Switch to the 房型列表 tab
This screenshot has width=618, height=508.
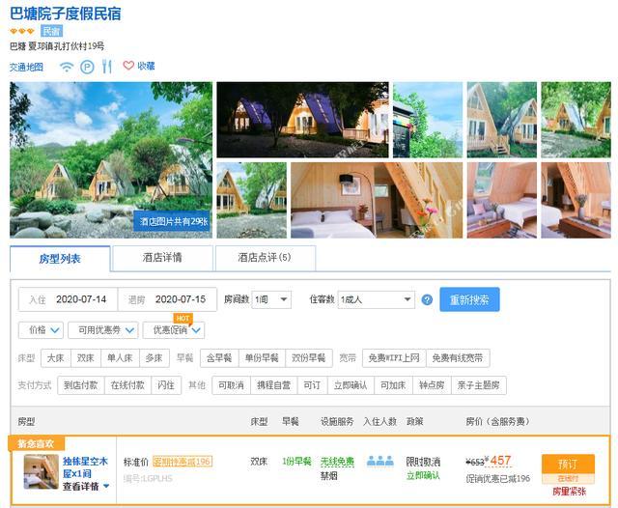[x=60, y=259]
